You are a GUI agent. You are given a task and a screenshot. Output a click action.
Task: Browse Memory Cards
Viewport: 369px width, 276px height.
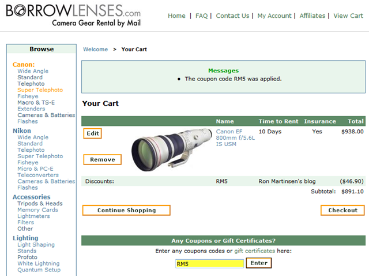point(37,210)
